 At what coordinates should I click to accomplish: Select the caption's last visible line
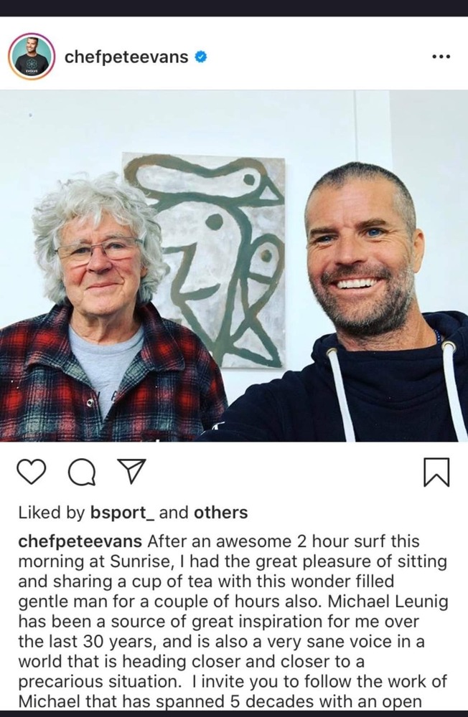(x=220, y=702)
